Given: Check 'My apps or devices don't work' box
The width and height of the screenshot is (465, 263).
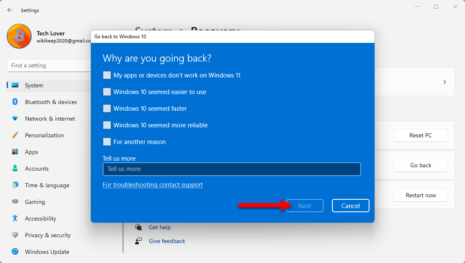Looking at the screenshot, I should pyautogui.click(x=107, y=75).
